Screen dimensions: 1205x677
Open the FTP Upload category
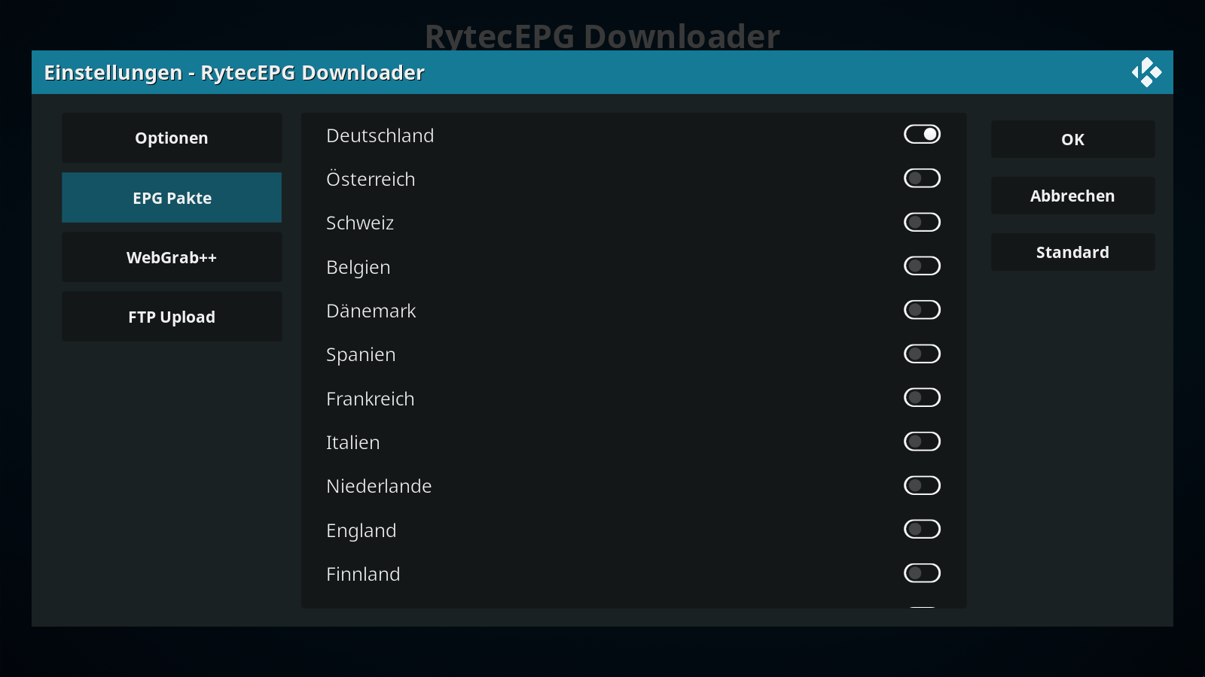coord(172,317)
